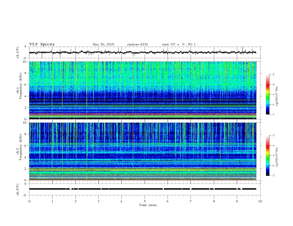Click the "Time (min)" axis title
Image resolution: width=293 pixels, height=226 pixels.
click(148, 205)
